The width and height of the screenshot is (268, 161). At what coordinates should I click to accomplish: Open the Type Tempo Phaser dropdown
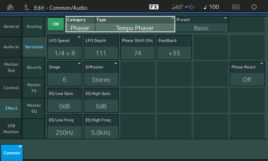click(135, 24)
